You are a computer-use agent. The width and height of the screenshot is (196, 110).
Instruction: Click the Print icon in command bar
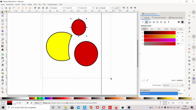(189, 23)
